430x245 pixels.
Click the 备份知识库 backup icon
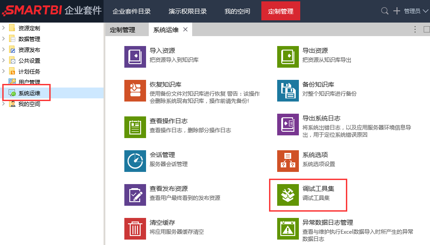(x=288, y=91)
